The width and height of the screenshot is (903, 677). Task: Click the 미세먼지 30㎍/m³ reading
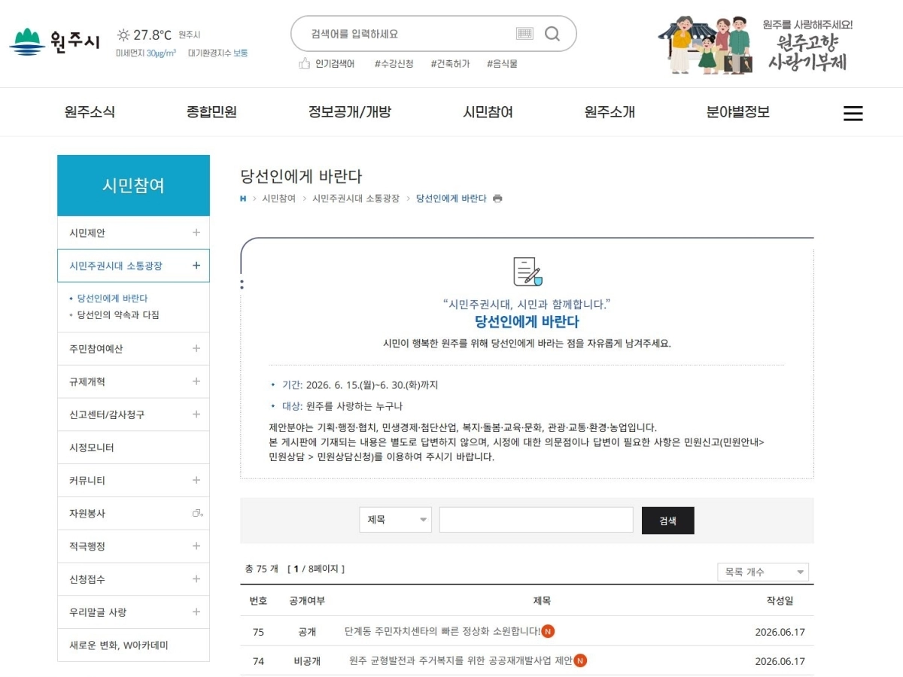pyautogui.click(x=146, y=53)
